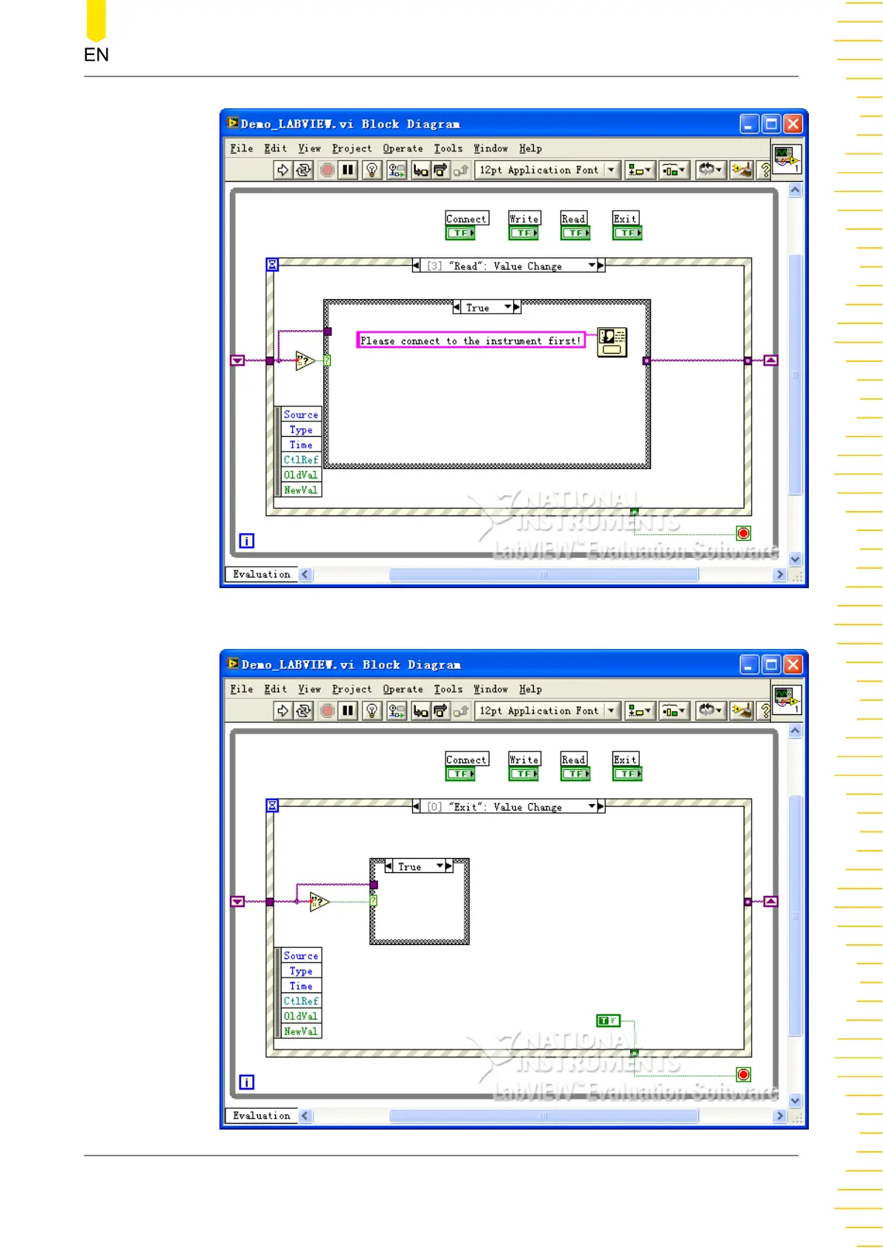Click Run Continuously in the bottom window
Screen dimensions: 883x1249
pyautogui.click(x=303, y=711)
